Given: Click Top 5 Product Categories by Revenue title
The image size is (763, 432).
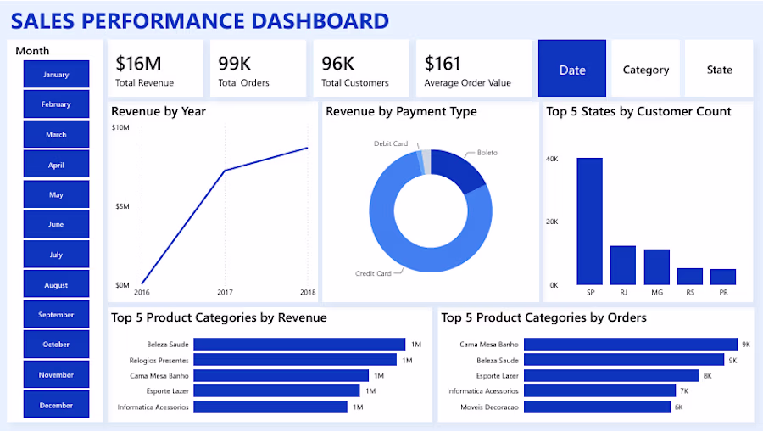Looking at the screenshot, I should pyautogui.click(x=219, y=317).
